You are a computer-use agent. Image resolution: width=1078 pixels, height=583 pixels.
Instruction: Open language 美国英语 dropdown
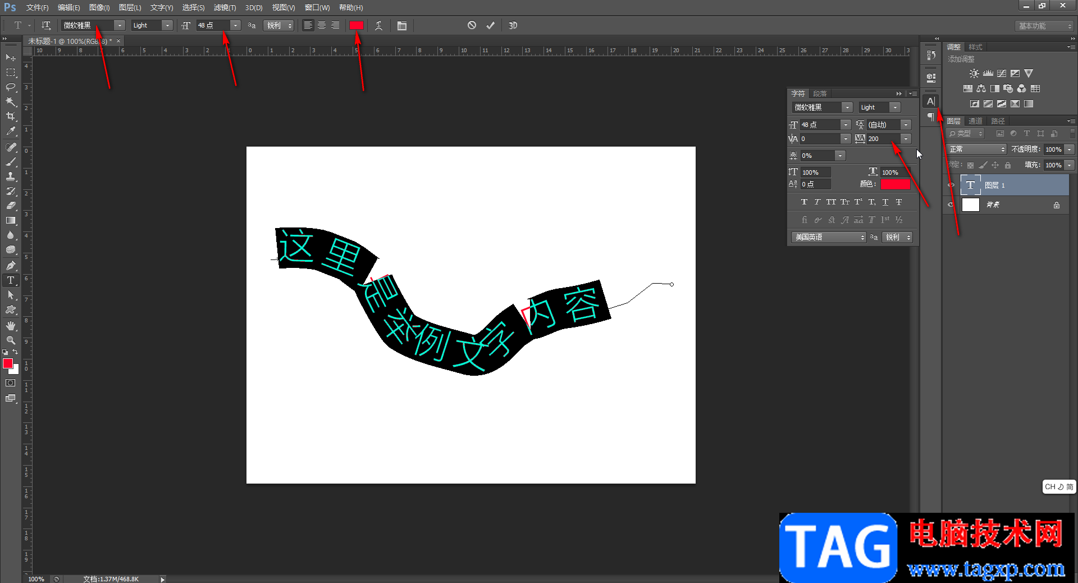[829, 237]
